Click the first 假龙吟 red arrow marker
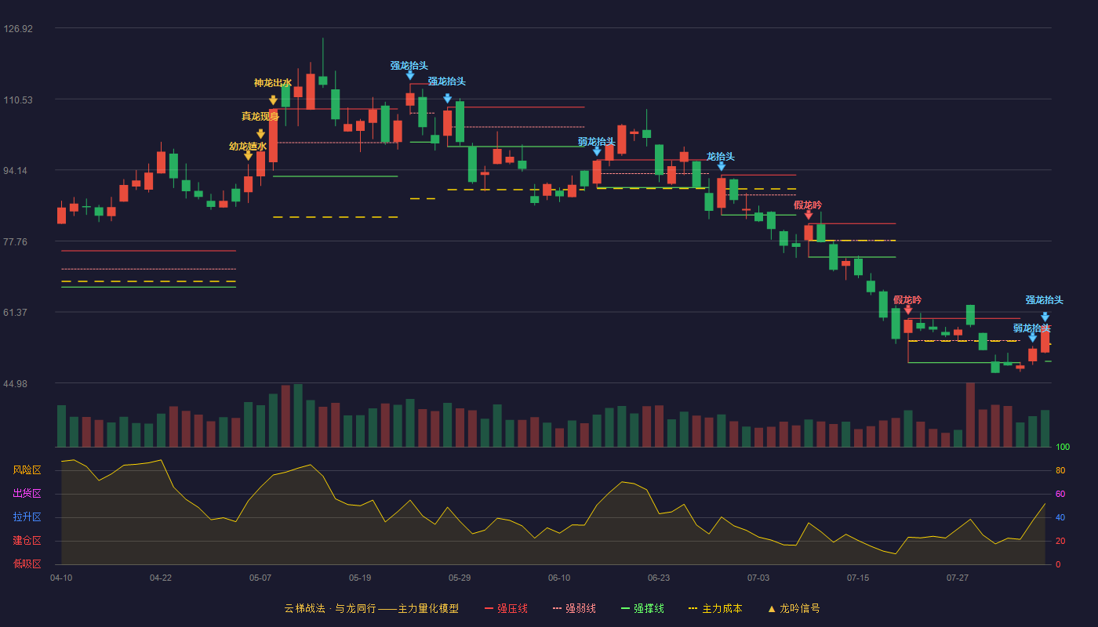Screen dimensions: 1098x627 [809, 215]
